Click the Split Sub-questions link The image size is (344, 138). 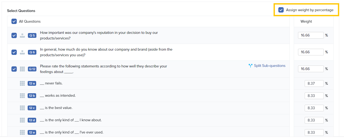[x=270, y=66]
